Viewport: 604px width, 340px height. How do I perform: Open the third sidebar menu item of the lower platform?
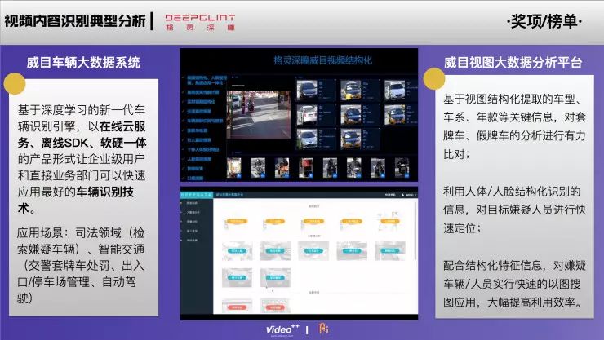[192, 222]
